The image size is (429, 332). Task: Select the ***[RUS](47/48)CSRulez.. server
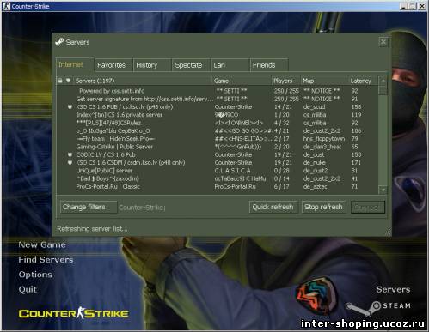(x=218, y=123)
